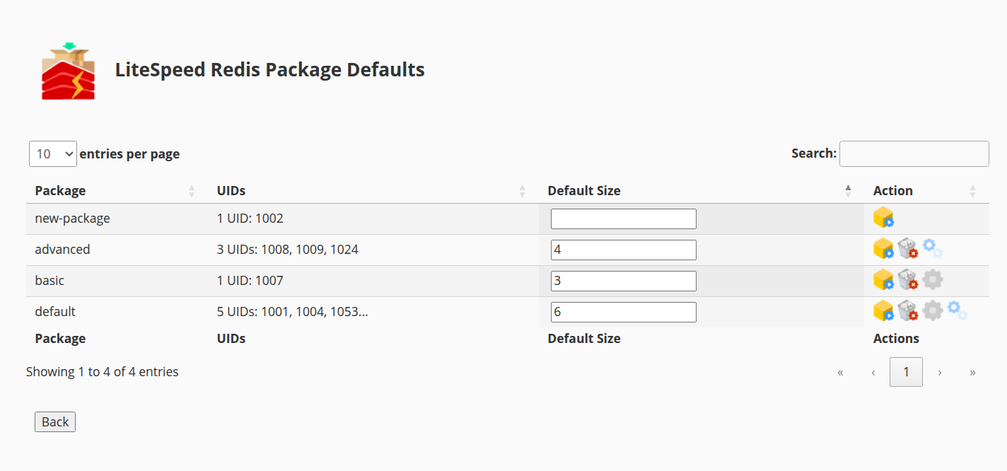Image resolution: width=1007 pixels, height=471 pixels.
Task: Delete the basic package defaults via trash icon
Action: [907, 280]
